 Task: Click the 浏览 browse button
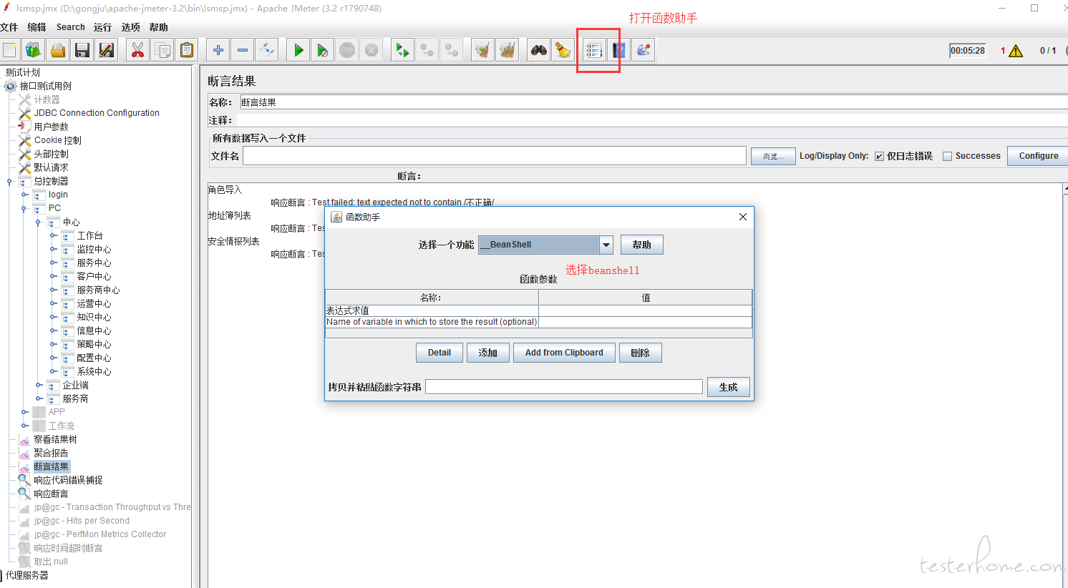coord(773,156)
